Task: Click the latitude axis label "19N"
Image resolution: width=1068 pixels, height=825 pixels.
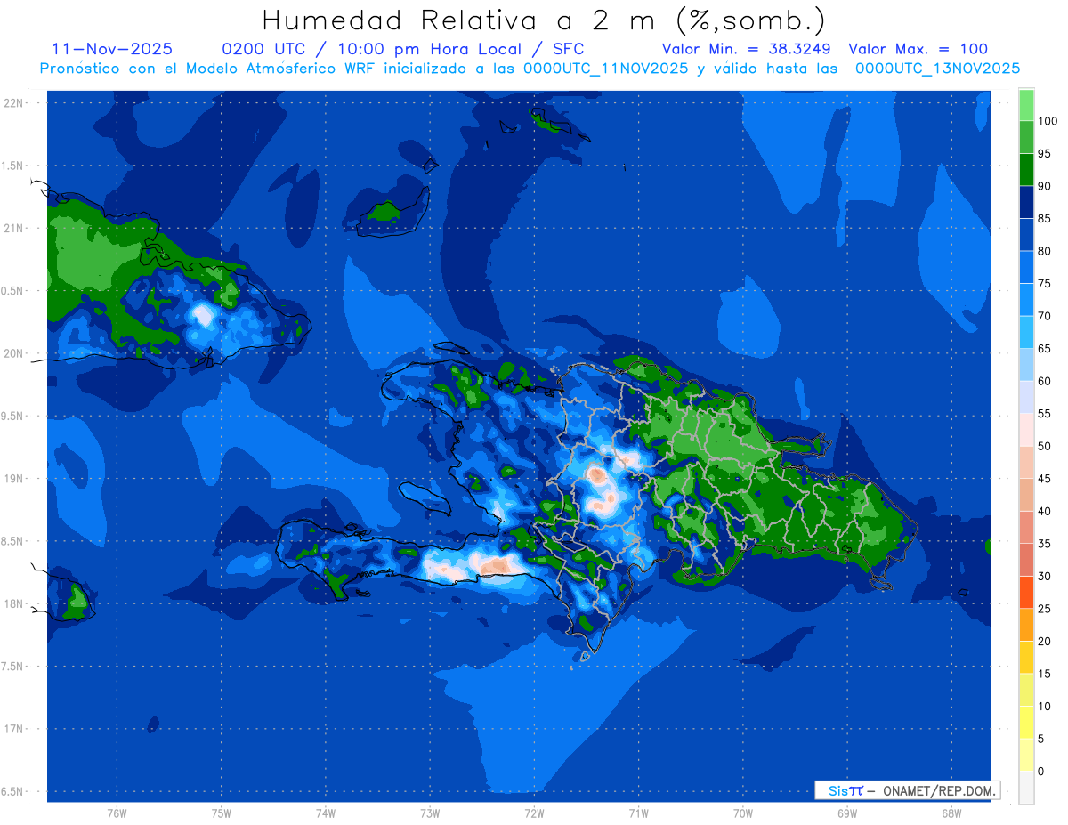Action: pyautogui.click(x=15, y=479)
